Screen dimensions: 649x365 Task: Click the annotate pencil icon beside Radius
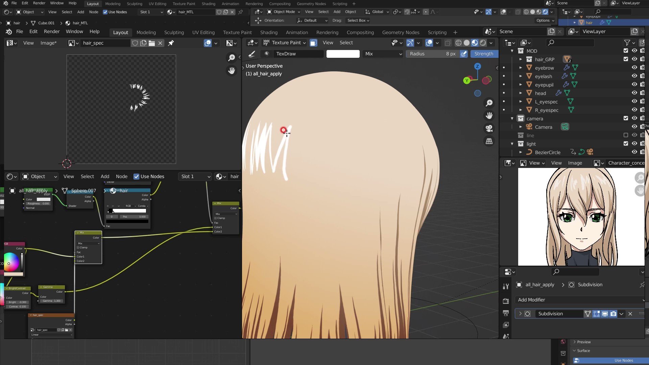[x=463, y=54]
